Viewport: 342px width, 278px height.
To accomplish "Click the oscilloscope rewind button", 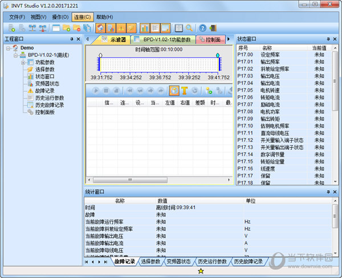I will click(x=130, y=91).
